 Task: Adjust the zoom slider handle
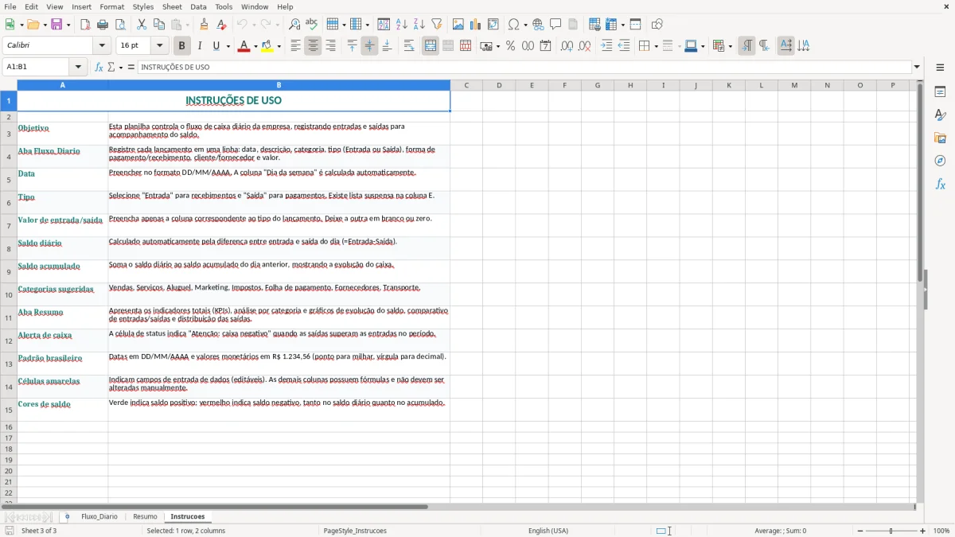(891, 531)
